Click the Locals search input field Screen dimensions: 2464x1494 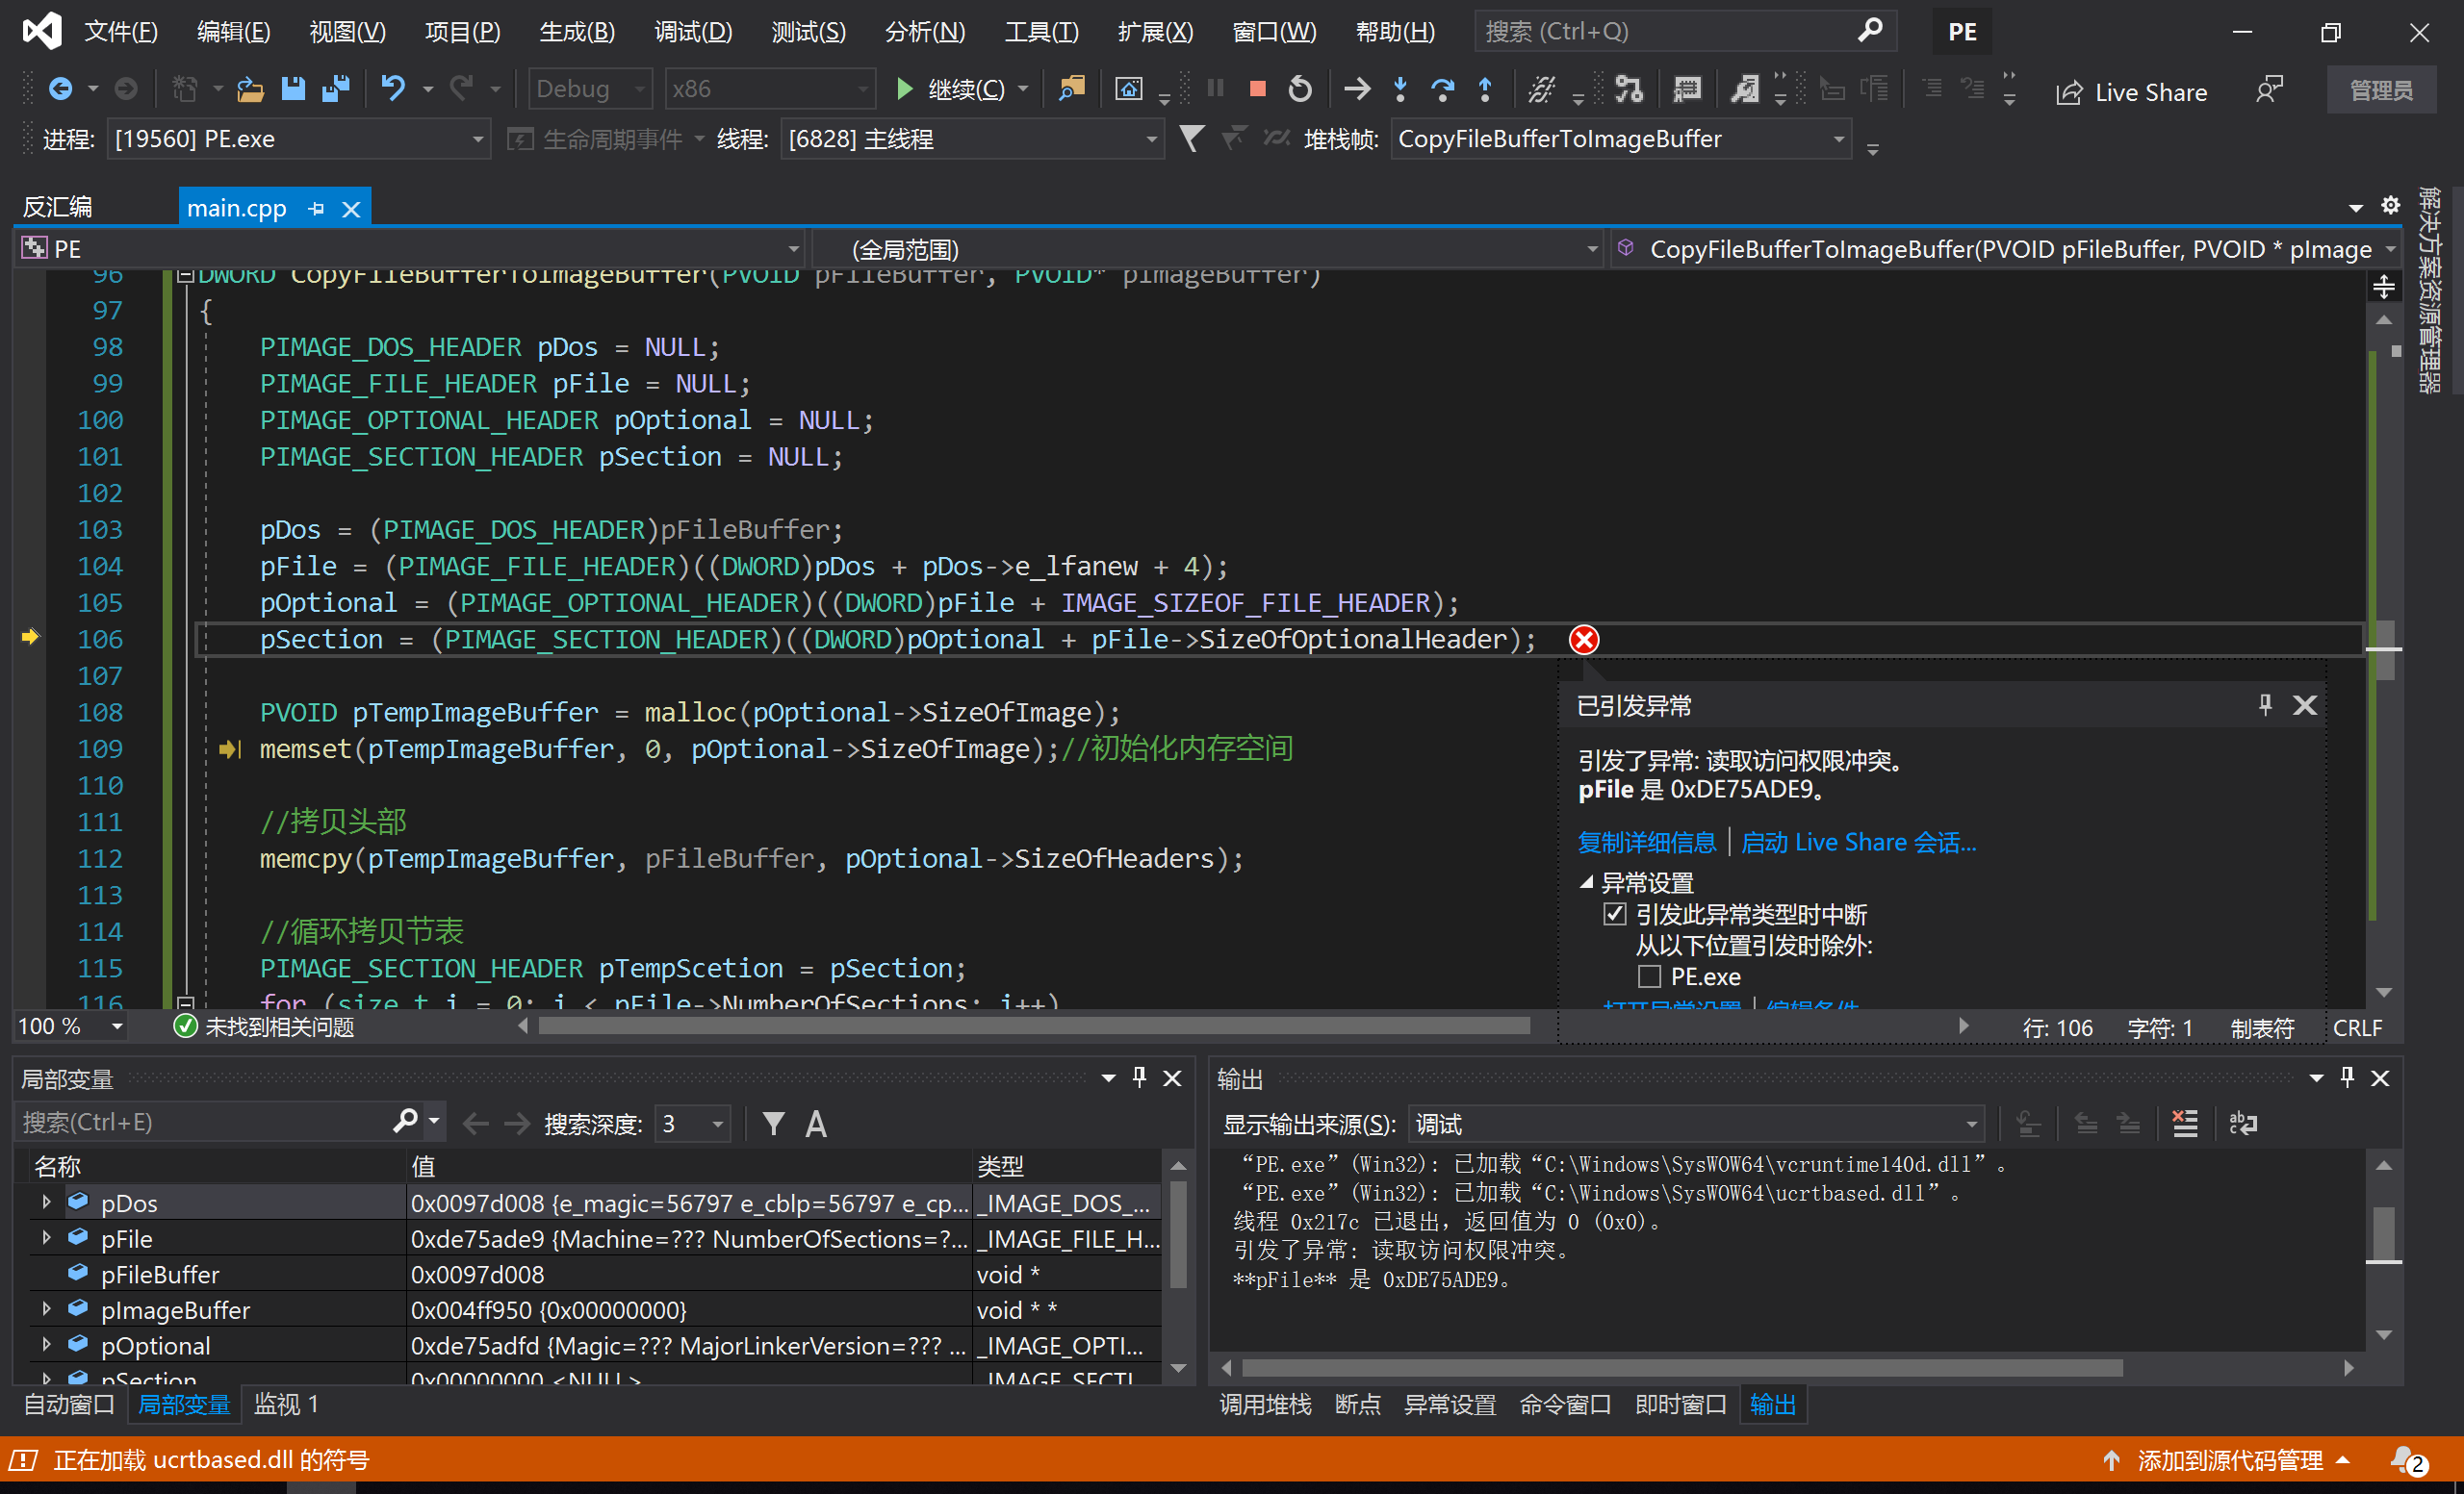pyautogui.click(x=200, y=1124)
